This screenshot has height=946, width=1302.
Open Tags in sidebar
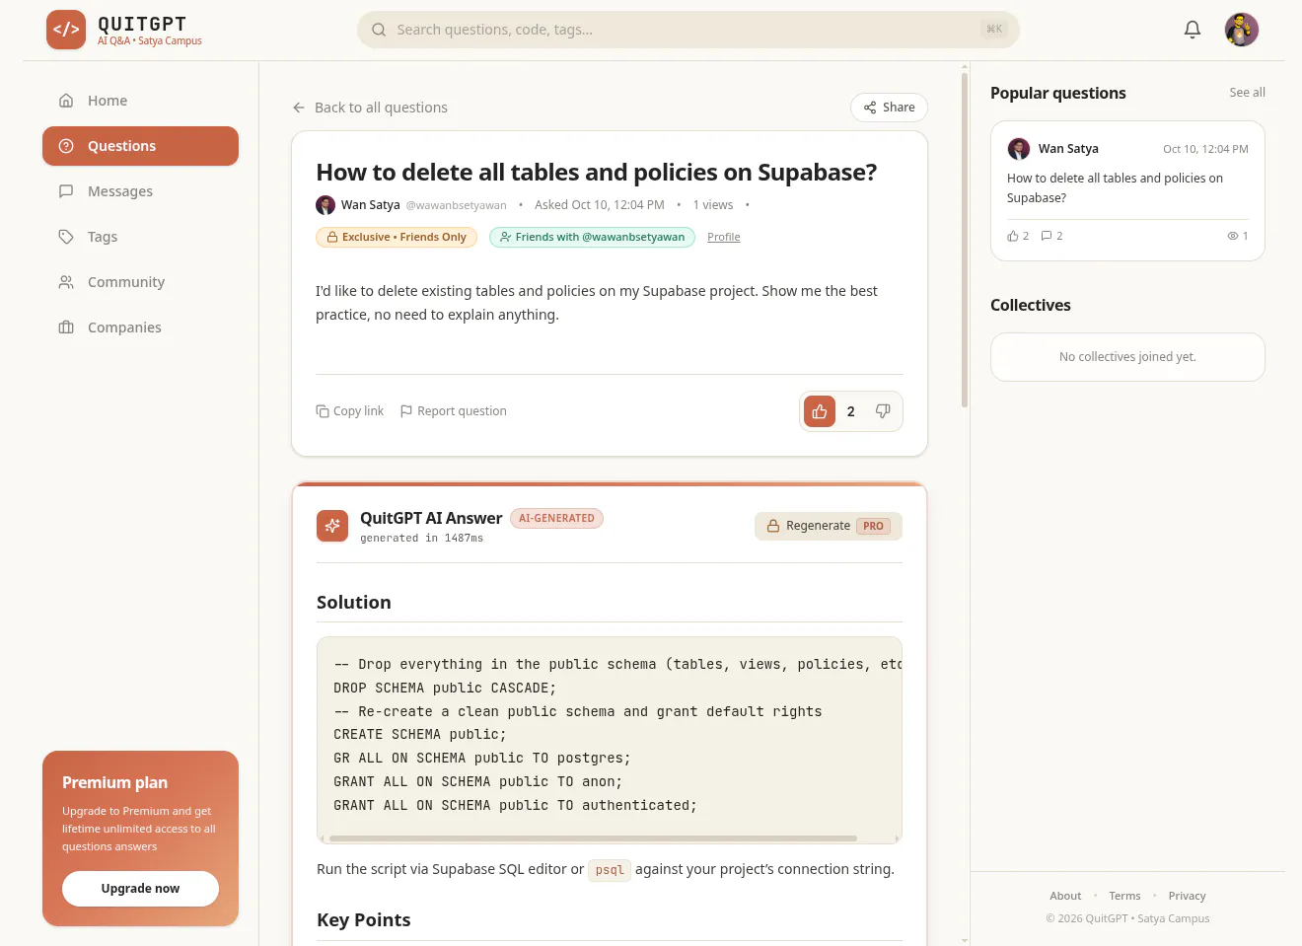(x=140, y=237)
